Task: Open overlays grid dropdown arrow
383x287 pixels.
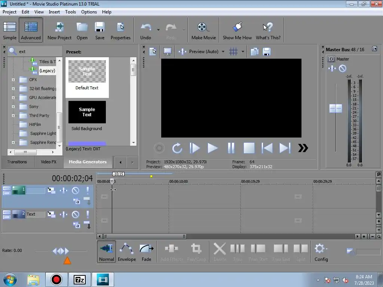Action: (243, 52)
